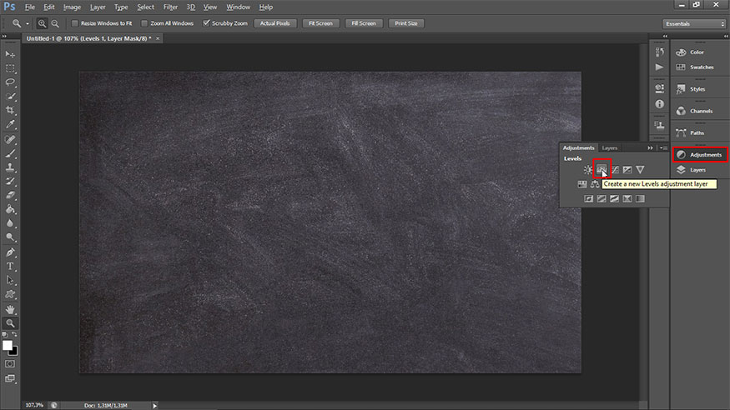Select the Dodge tool
The image size is (730, 410).
10,237
